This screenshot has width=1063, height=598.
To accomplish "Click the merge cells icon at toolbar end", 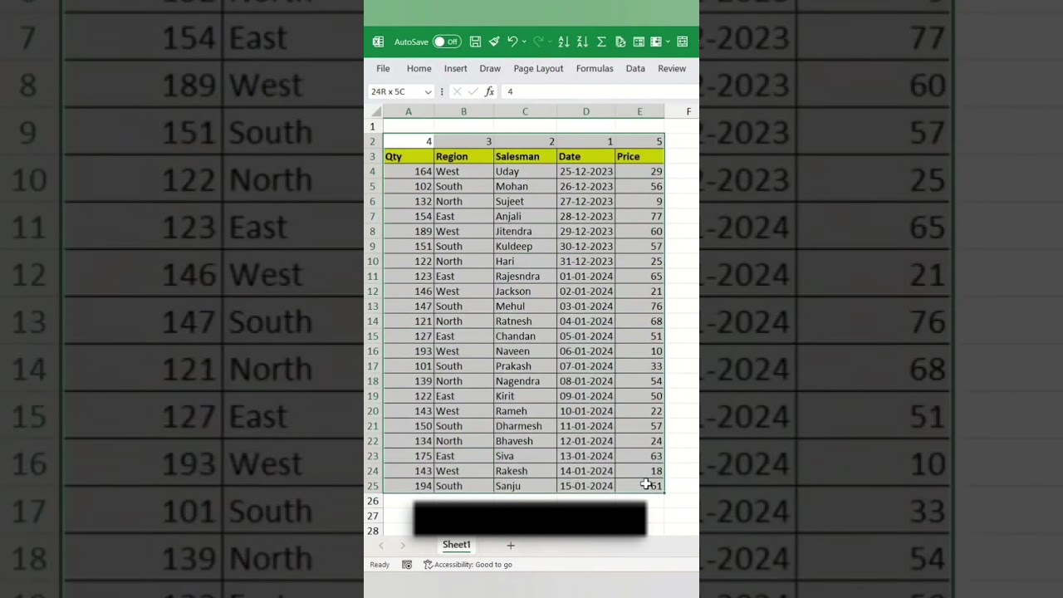I will (682, 42).
